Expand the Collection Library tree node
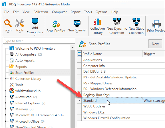 pyautogui.click(x=6, y=79)
